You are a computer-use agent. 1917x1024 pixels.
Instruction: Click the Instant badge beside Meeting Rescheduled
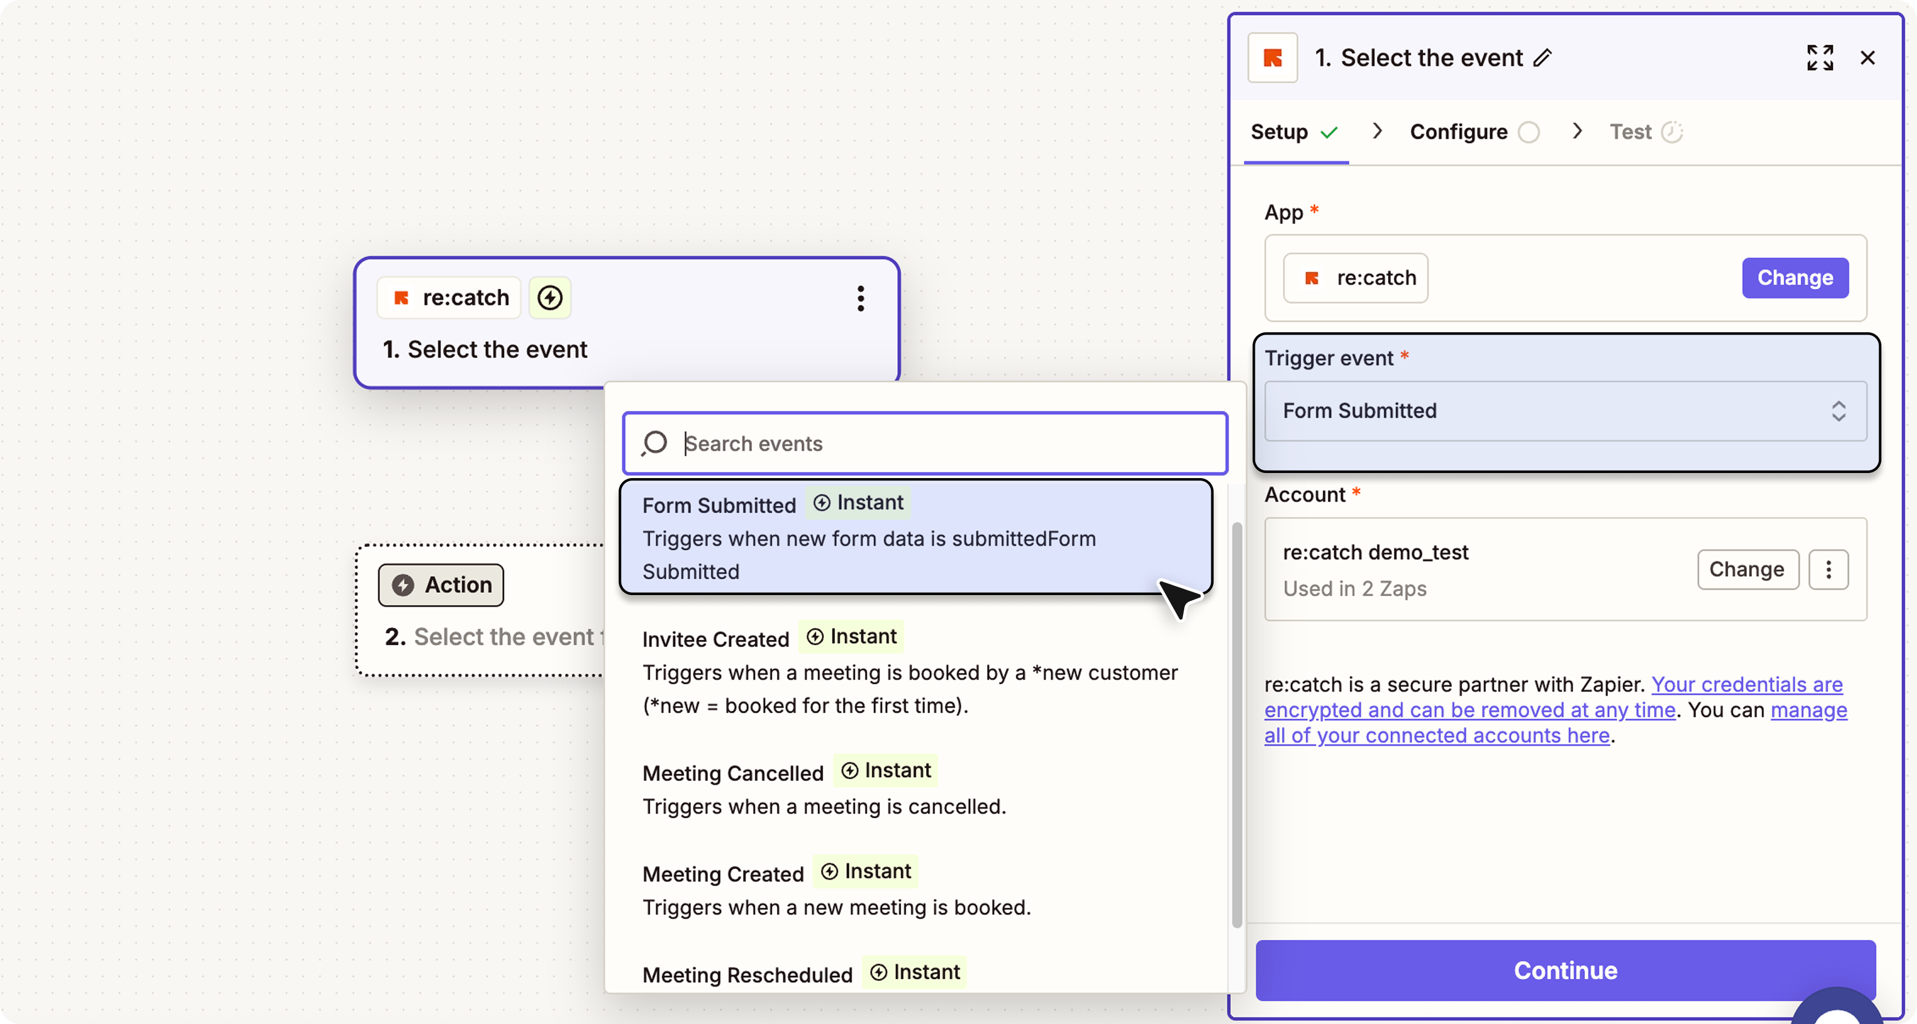pyautogui.click(x=915, y=972)
